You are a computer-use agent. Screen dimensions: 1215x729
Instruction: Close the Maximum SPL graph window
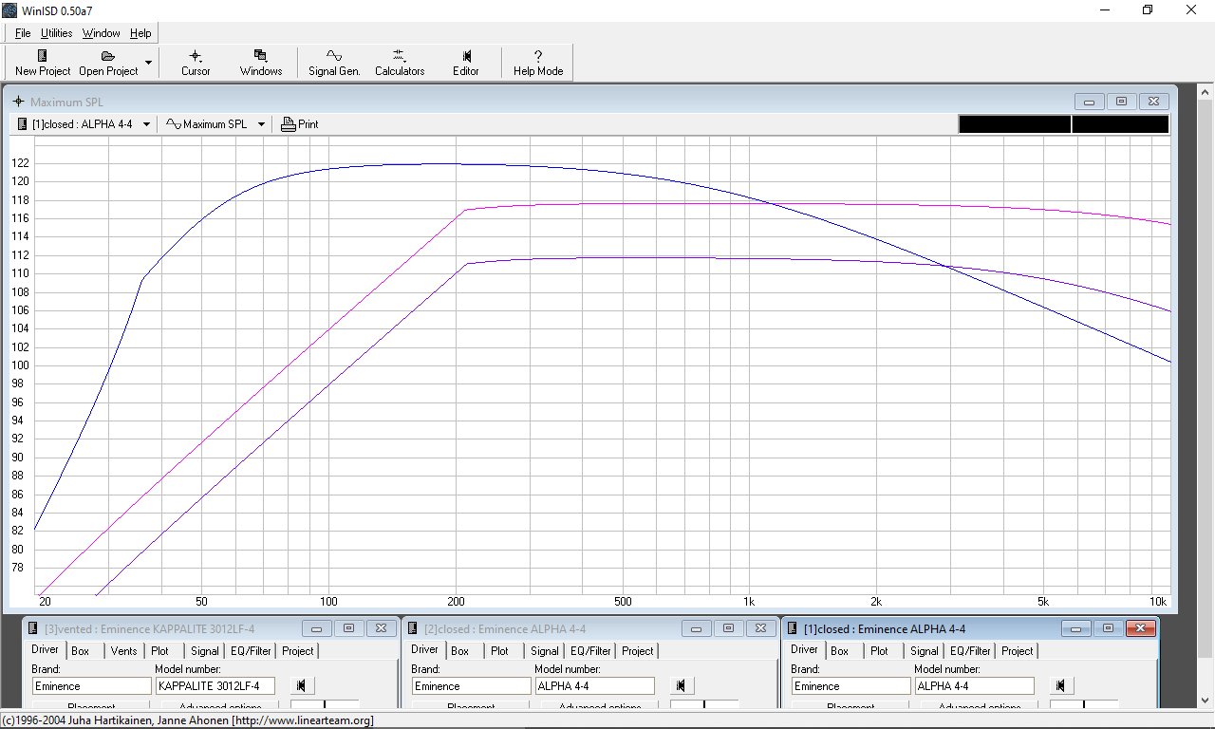pos(1153,102)
